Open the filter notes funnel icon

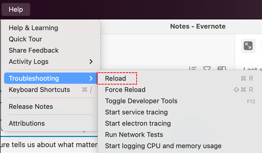tap(207, 68)
